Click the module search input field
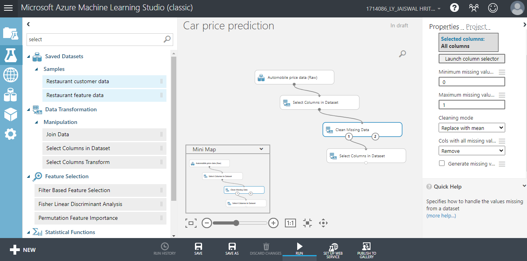The image size is (527, 261). [x=95, y=39]
